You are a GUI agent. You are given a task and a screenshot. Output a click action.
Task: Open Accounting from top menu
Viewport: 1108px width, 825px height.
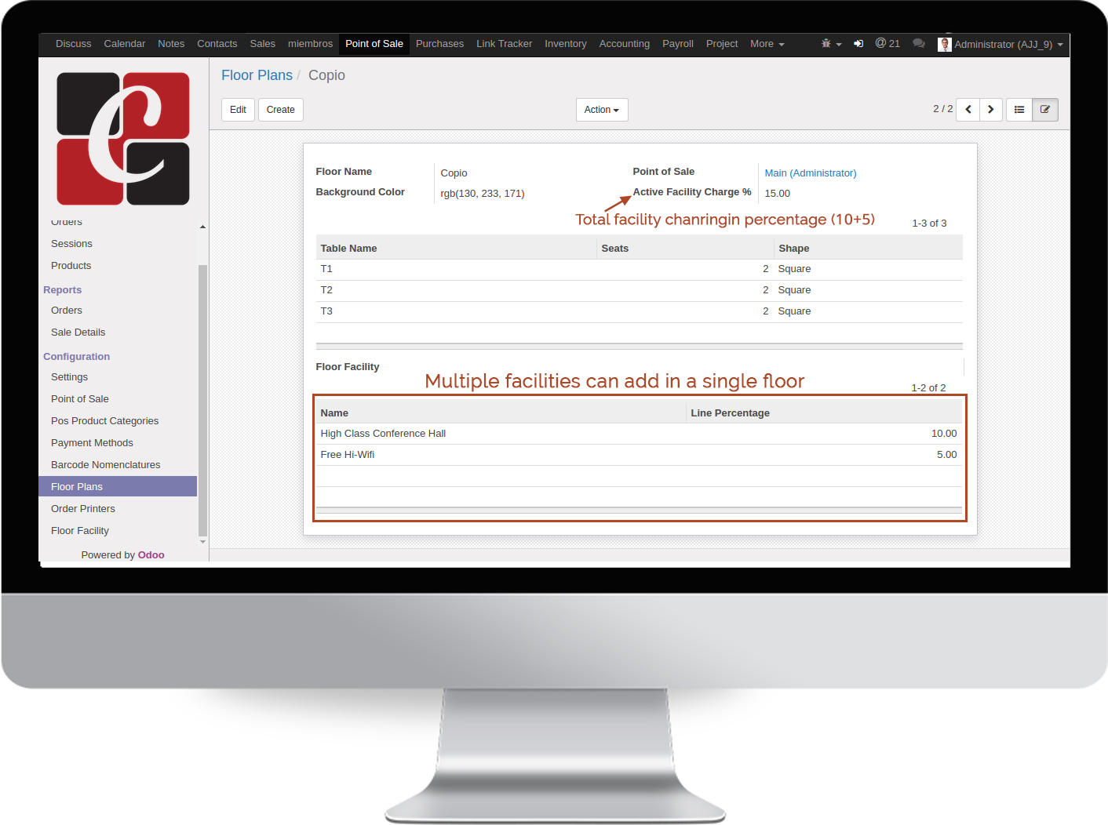pos(625,44)
